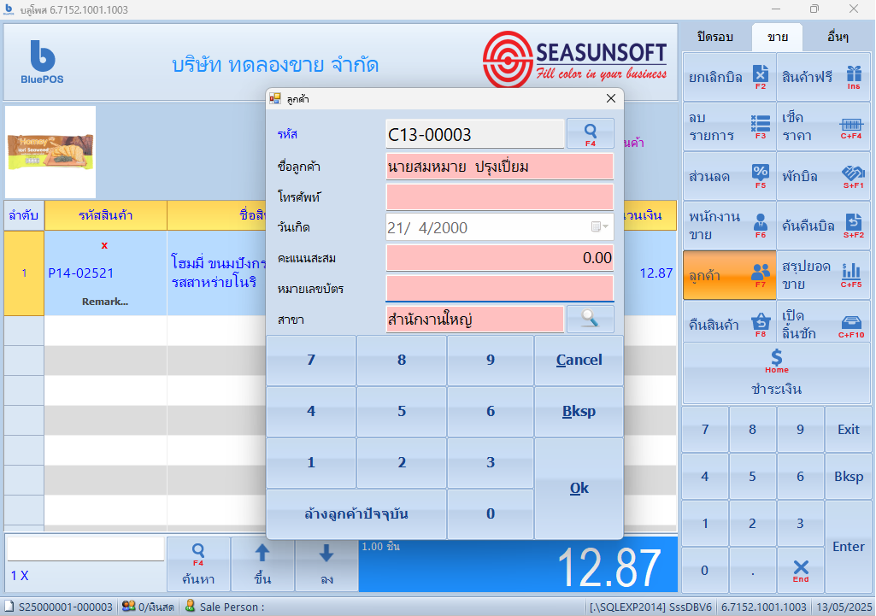This screenshot has height=616, width=876.
Task: Select the free product gift icon button
Action: [x=824, y=77]
